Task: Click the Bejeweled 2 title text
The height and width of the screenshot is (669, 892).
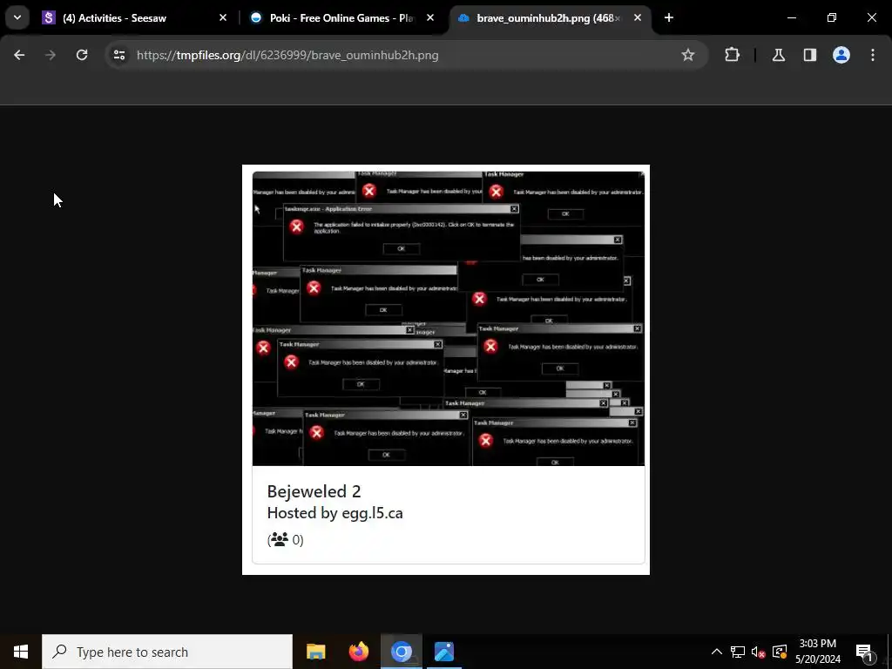Action: [314, 491]
